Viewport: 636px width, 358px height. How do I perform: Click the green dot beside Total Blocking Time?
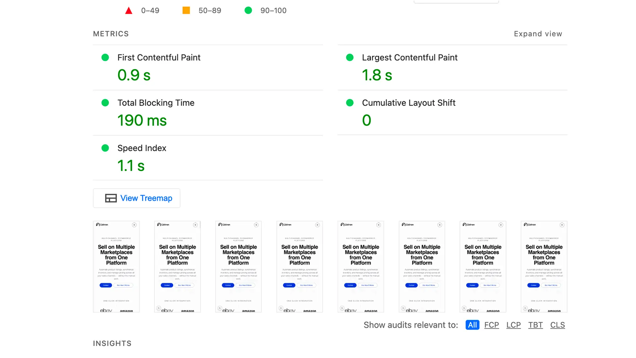click(x=105, y=103)
